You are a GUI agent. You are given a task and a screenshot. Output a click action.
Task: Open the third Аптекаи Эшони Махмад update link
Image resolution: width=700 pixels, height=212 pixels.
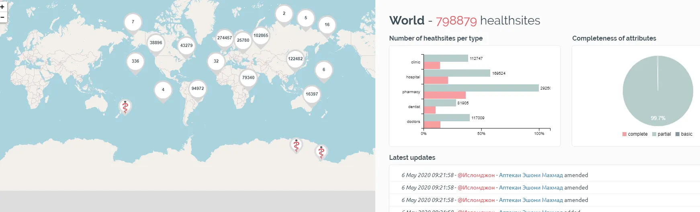[x=531, y=200]
